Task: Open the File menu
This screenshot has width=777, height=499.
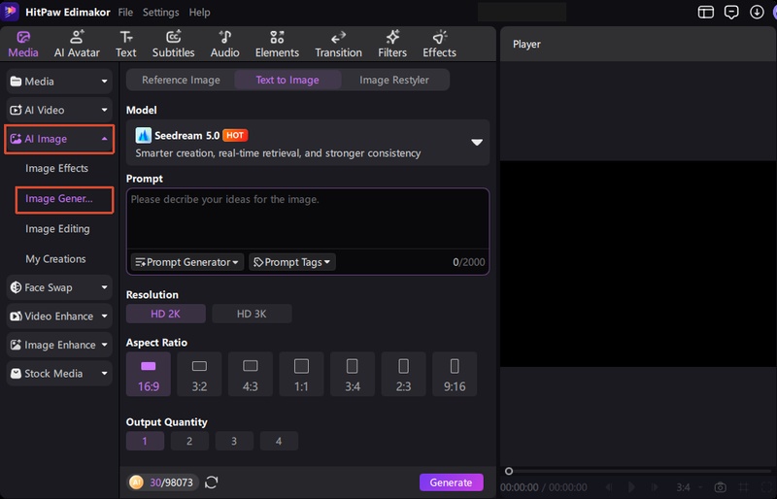Action: point(125,12)
